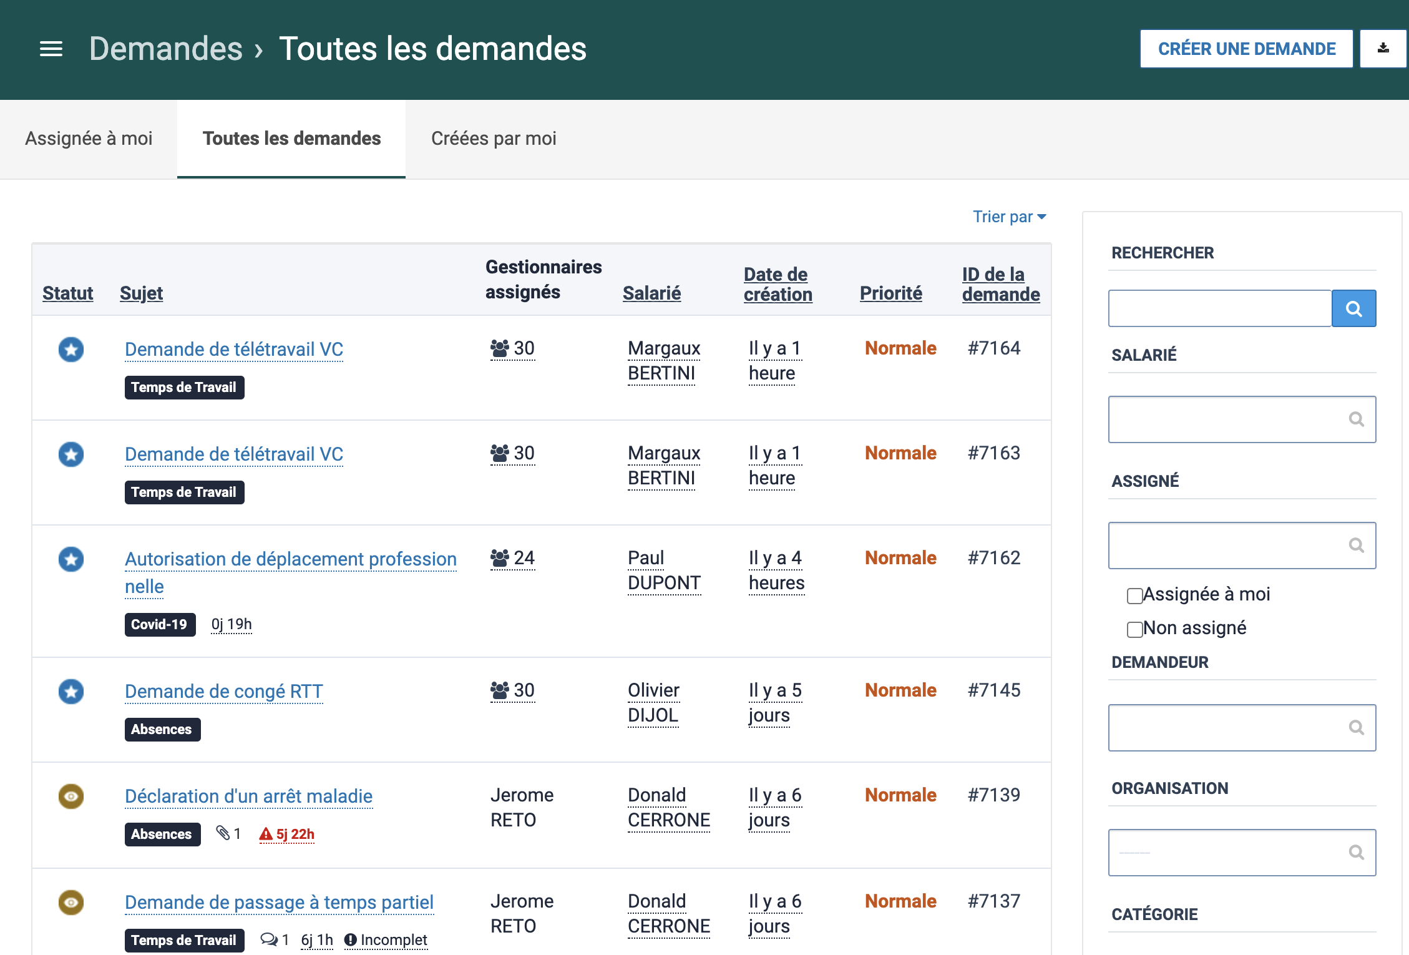Open the hamburger navigation menu
The image size is (1409, 955).
click(51, 49)
